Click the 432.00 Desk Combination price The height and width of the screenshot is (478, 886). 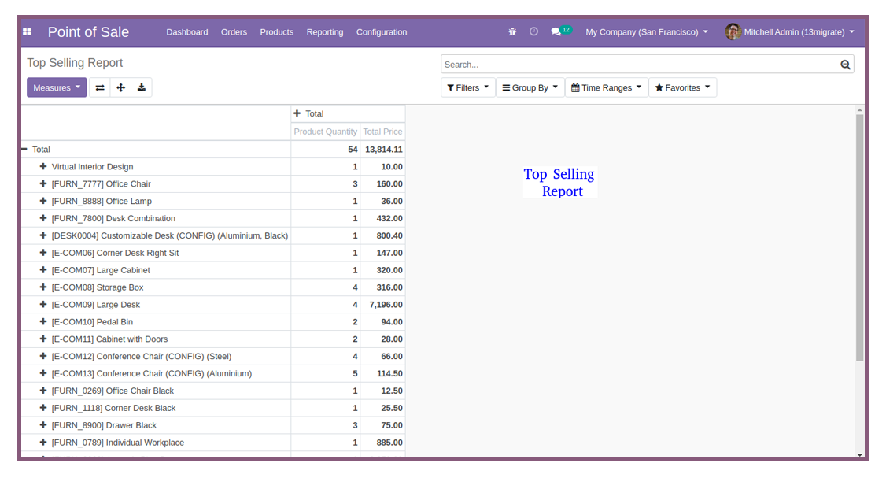coord(382,218)
